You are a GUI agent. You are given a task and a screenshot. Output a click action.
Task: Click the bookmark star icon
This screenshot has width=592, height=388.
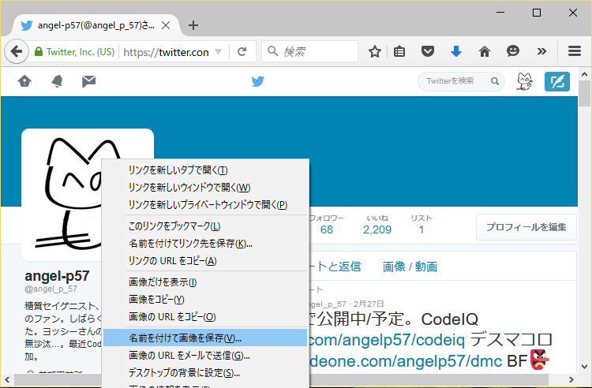374,51
